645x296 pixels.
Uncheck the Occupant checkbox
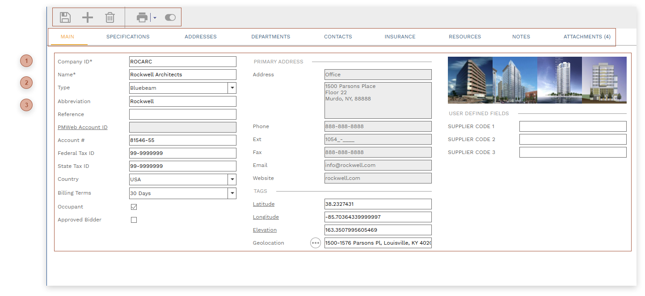[134, 207]
